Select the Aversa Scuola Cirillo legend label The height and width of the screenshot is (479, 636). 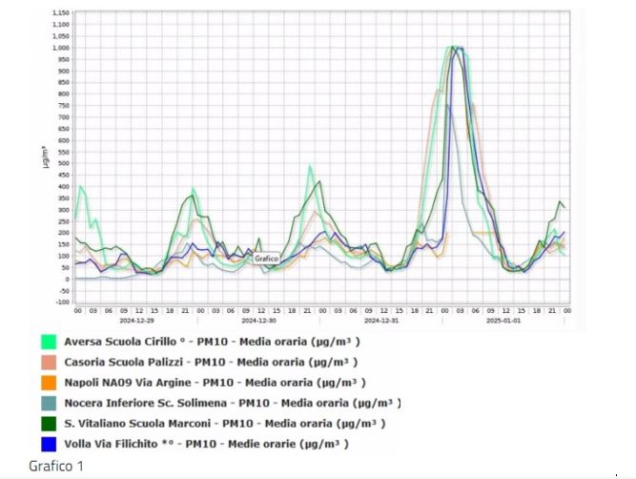212,342
